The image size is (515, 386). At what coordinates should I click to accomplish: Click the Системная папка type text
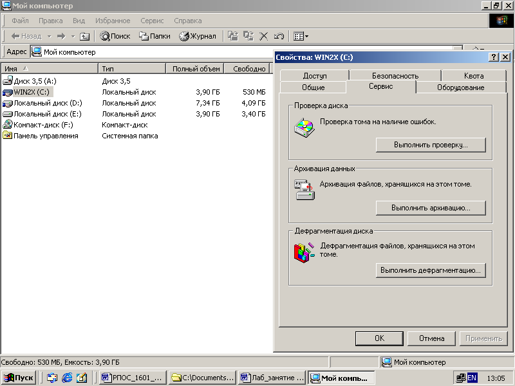(130, 136)
